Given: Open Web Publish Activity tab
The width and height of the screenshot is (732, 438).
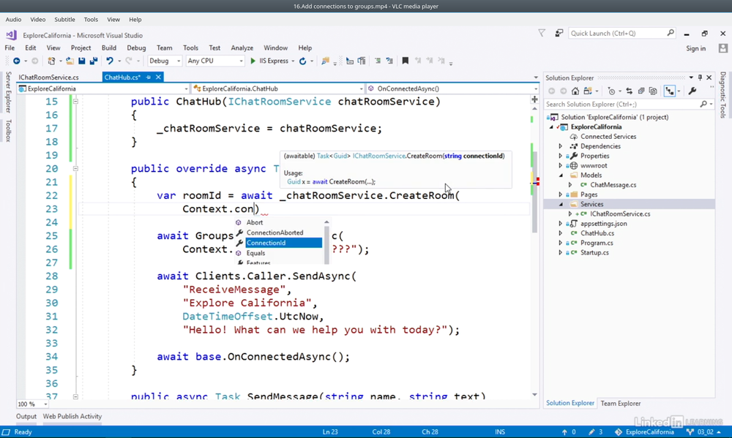Looking at the screenshot, I should 72,416.
